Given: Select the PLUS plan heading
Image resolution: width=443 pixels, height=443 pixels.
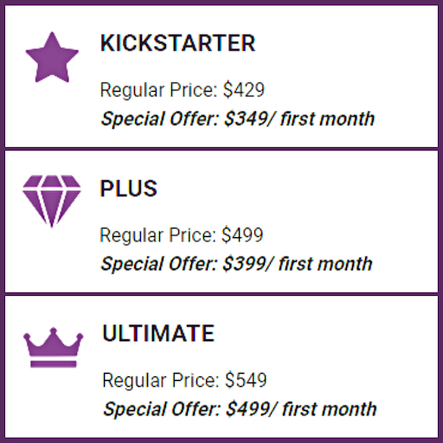Looking at the screenshot, I should point(129,189).
